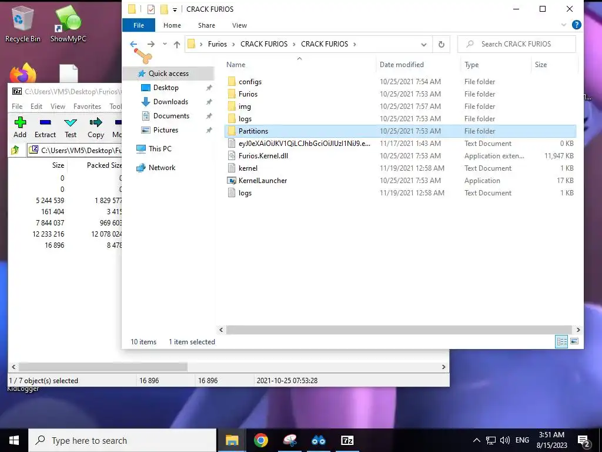This screenshot has height=452, width=602.
Task: Select the Firefox desktop icon
Action: (23, 73)
